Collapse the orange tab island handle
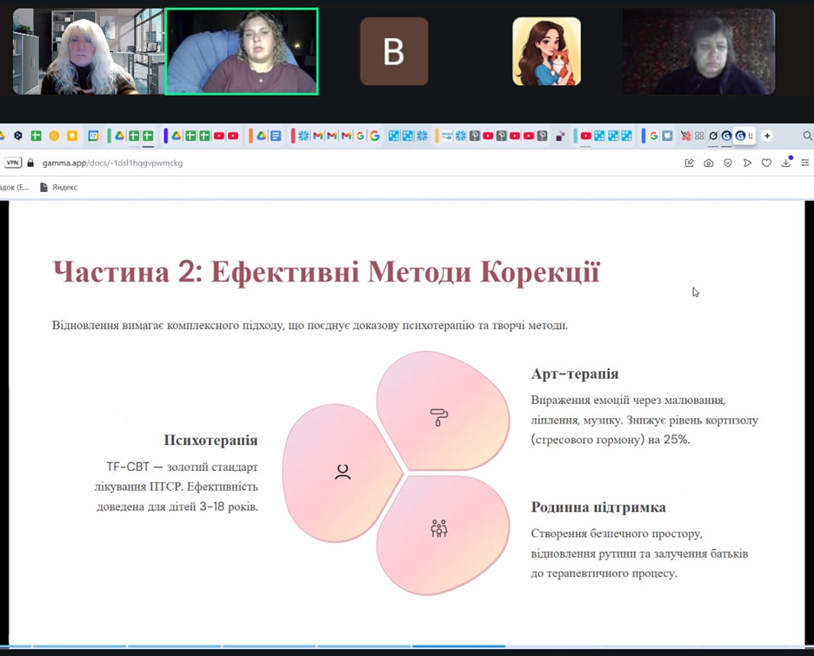 [250, 136]
